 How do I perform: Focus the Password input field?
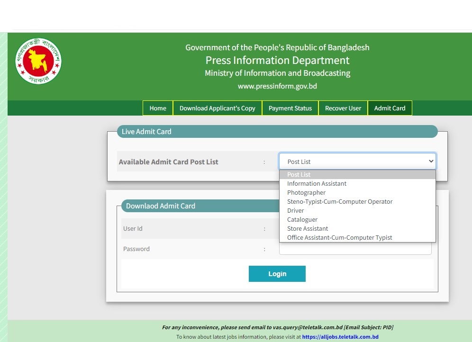[x=355, y=250]
